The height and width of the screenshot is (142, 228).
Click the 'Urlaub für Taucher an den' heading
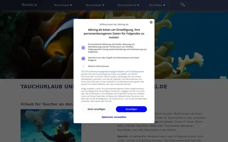tap(46, 104)
